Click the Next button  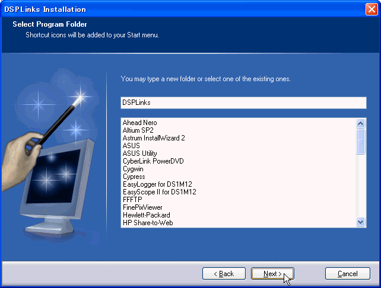coord(272,274)
